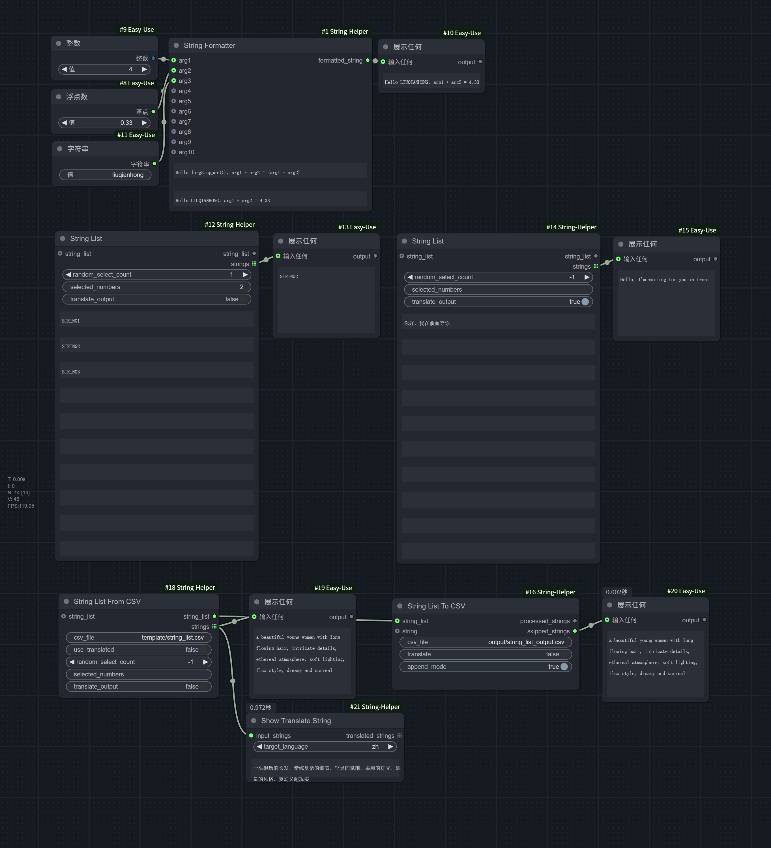Click the #10 Easy-Use badge
The height and width of the screenshot is (848, 771).
point(462,33)
